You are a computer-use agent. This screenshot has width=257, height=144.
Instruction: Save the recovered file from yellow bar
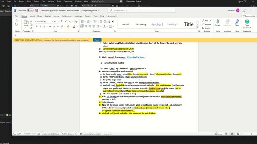point(97,40)
